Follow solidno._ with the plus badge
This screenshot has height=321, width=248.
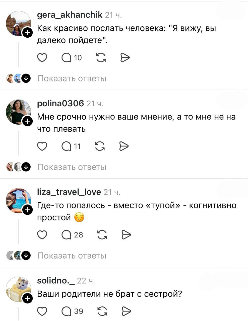coord(27,298)
